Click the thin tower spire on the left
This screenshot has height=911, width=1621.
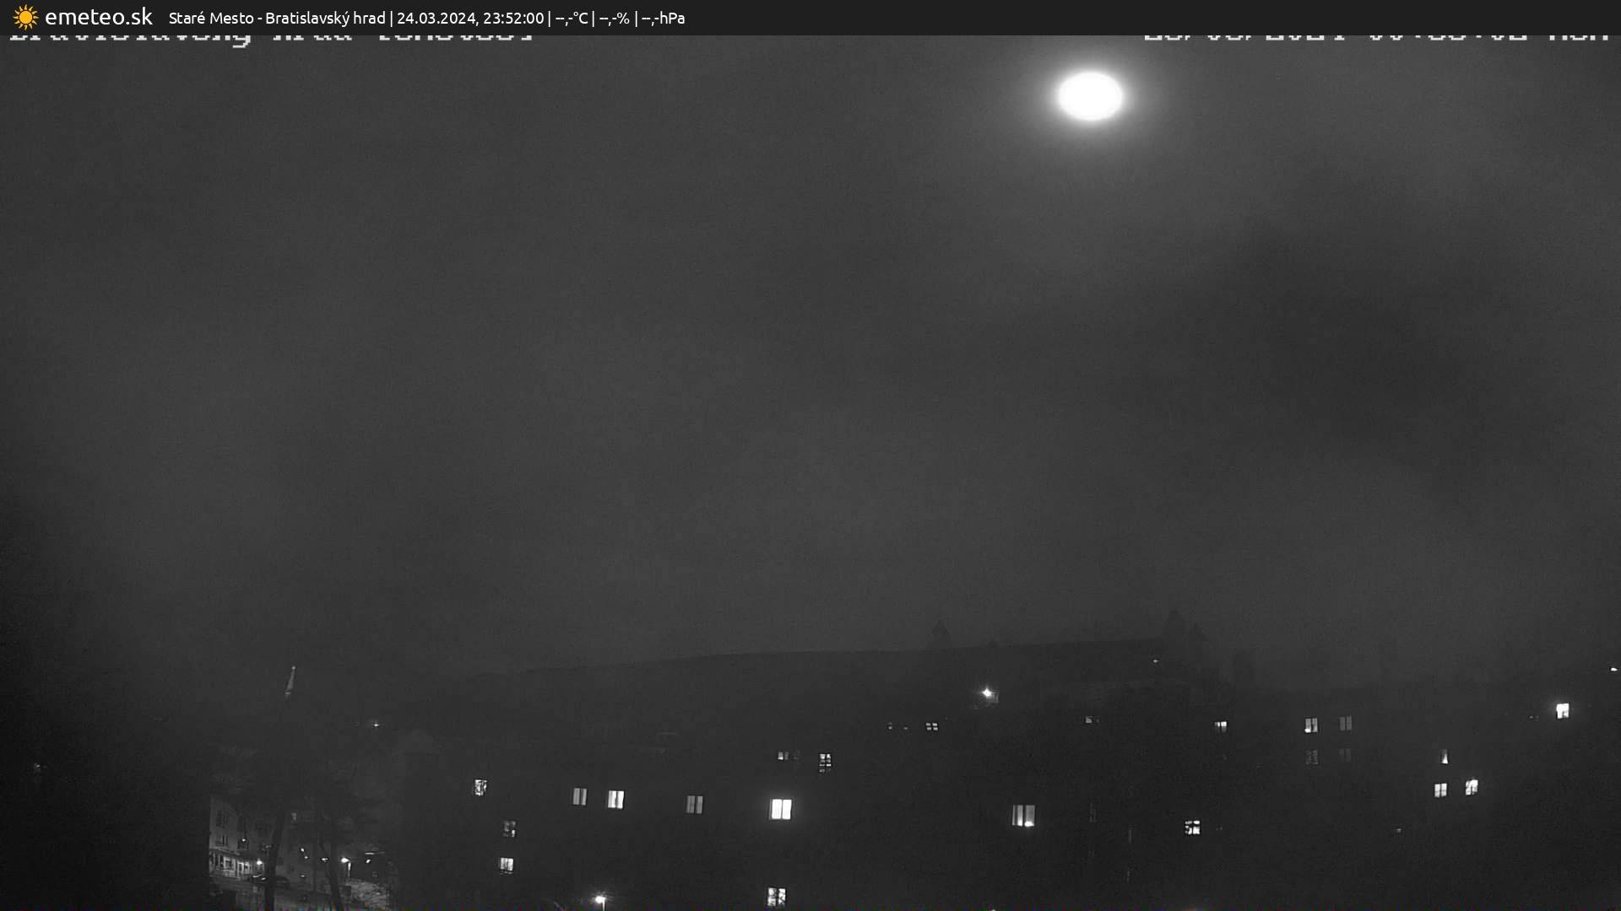tap(290, 682)
